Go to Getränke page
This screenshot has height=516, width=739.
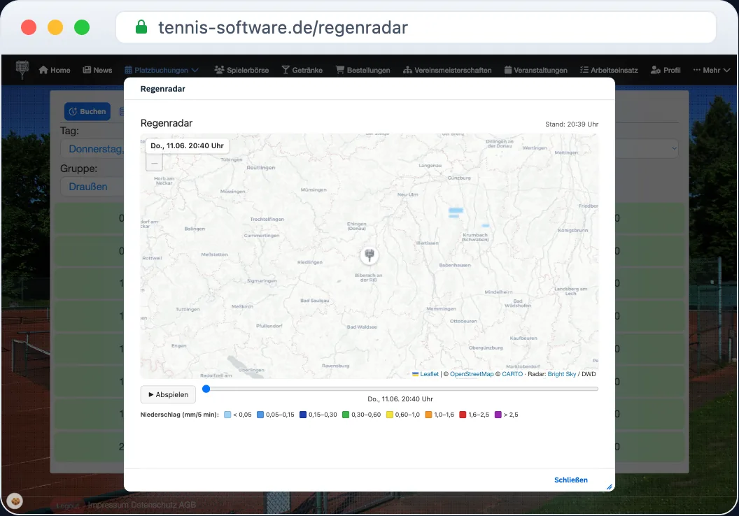click(x=302, y=70)
